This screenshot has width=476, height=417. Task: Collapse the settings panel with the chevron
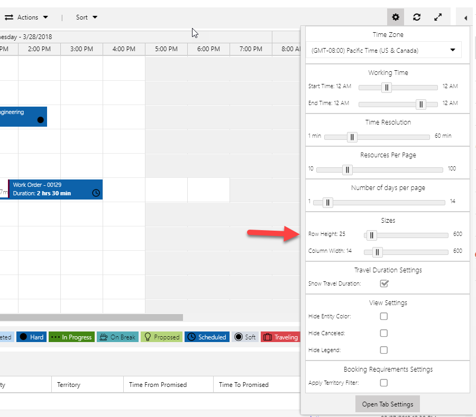pos(465,17)
